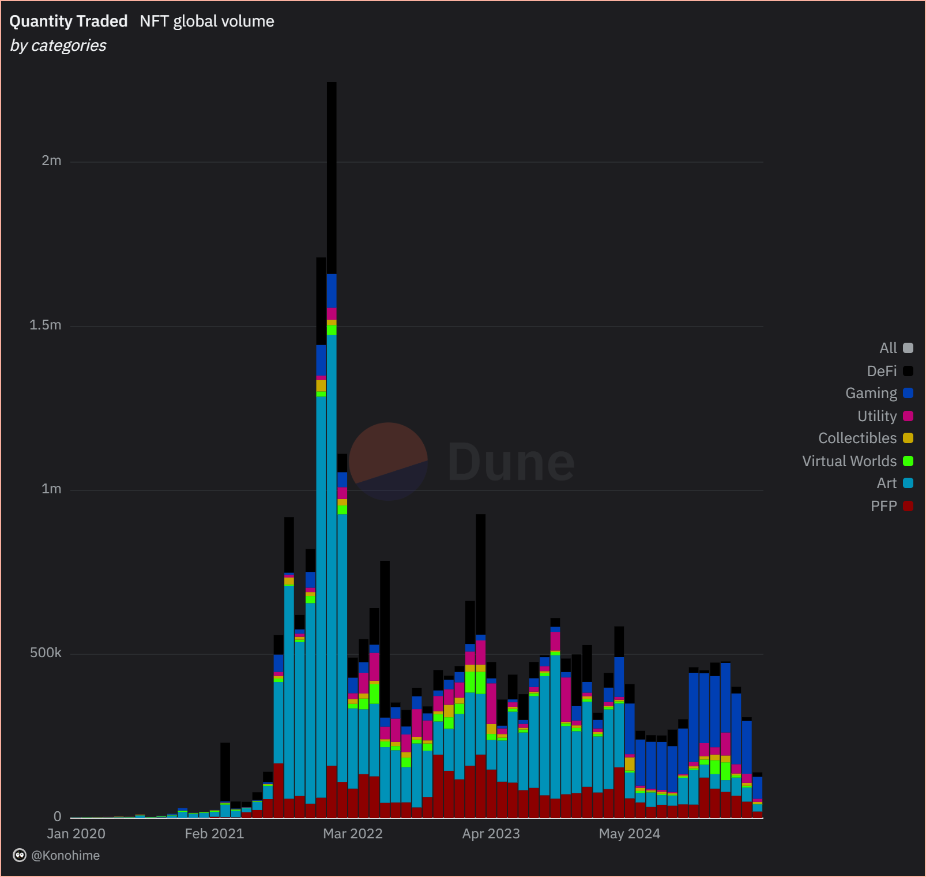The image size is (926, 877).
Task: Click the Art cyan color swatch
Action: point(909,483)
